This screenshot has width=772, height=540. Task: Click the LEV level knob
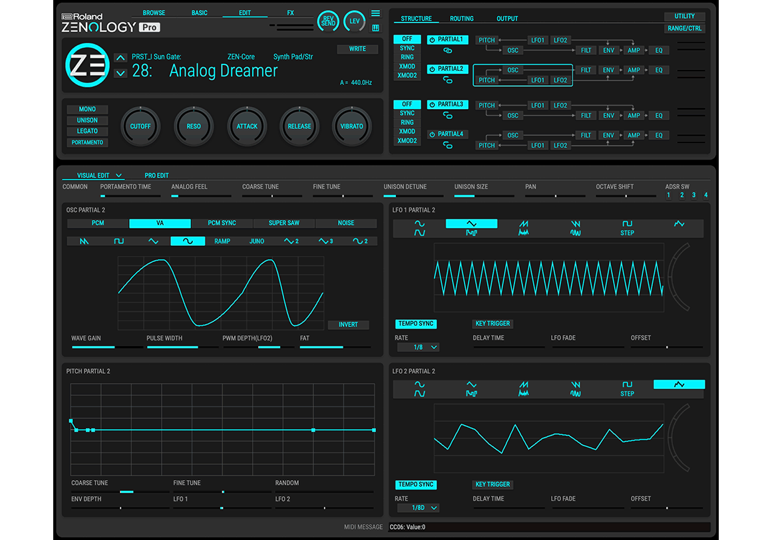tap(354, 21)
